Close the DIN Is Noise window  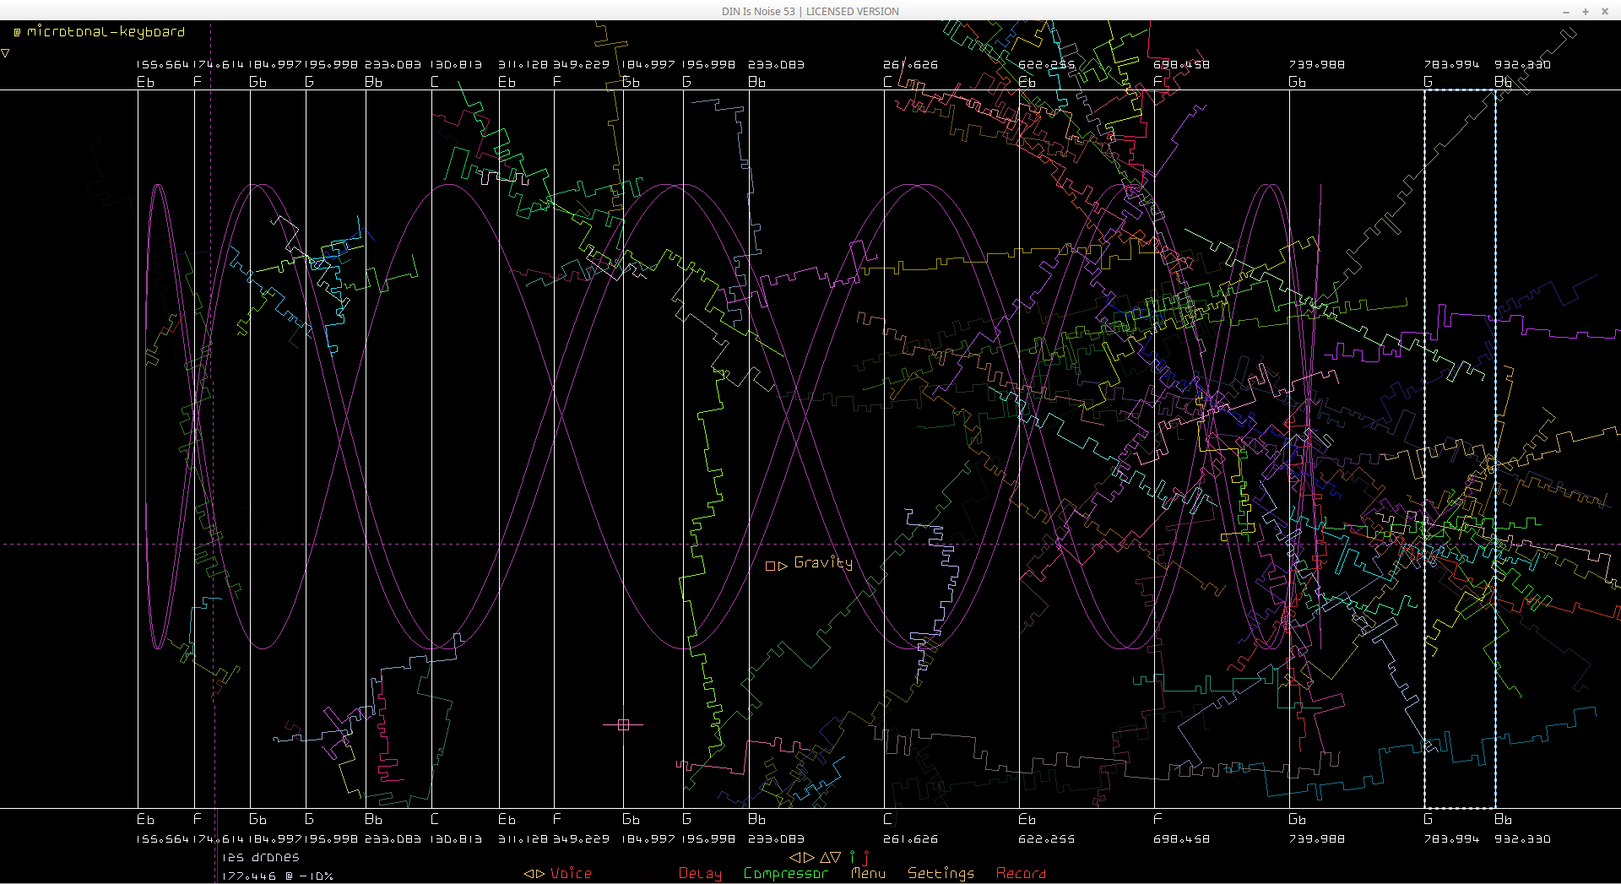coord(1605,12)
